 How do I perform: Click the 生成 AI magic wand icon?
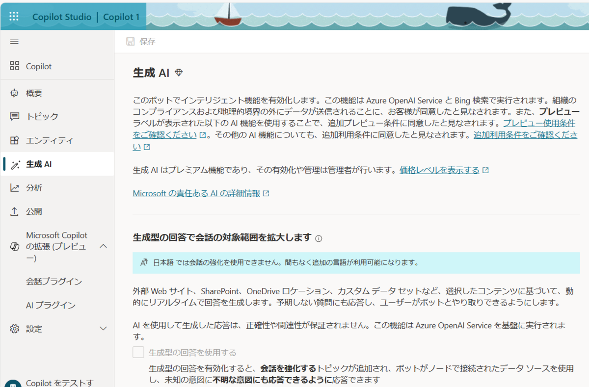click(x=15, y=164)
